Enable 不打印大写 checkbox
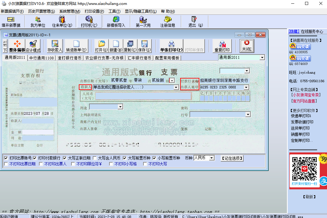327x218 pixels. point(145,164)
